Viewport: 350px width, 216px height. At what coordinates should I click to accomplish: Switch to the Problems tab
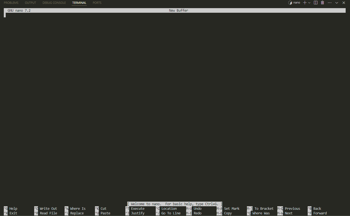click(11, 3)
